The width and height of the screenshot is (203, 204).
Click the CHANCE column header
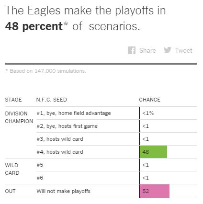pos(150,100)
